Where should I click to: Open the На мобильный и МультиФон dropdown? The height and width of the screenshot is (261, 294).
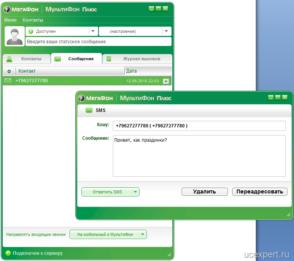108,234
